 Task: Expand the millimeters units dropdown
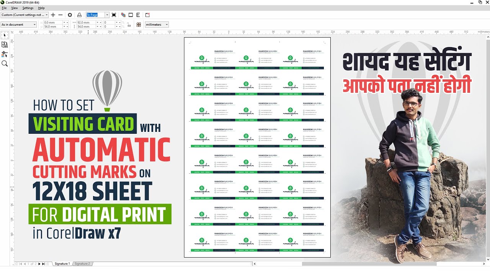(x=157, y=25)
